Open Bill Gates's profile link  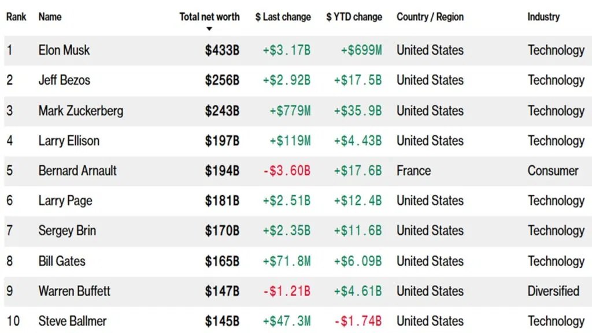[x=62, y=261]
